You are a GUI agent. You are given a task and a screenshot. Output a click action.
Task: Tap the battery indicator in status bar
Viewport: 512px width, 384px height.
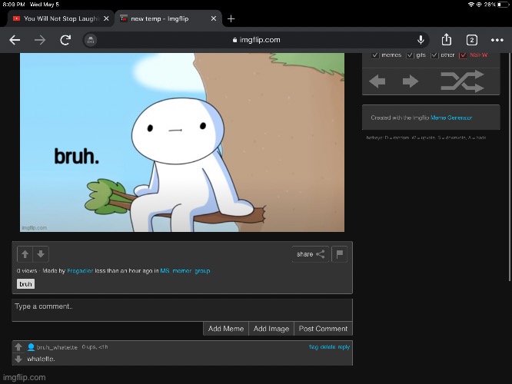pyautogui.click(x=503, y=5)
